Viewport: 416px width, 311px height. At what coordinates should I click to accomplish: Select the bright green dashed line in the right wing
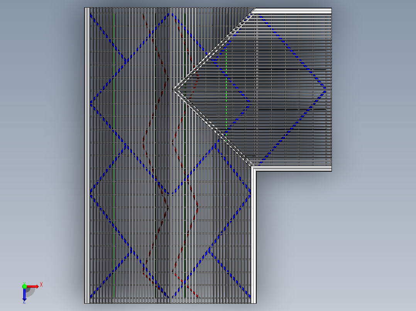[x=226, y=91]
